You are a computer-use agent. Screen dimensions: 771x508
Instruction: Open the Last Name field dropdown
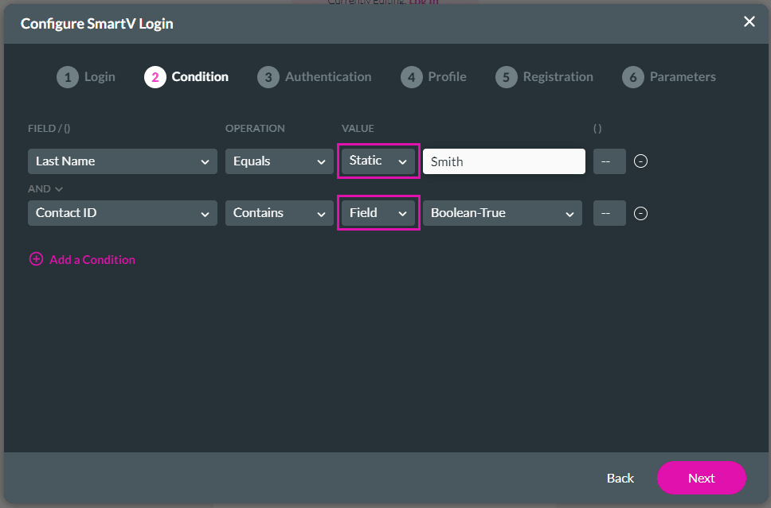[x=122, y=161]
